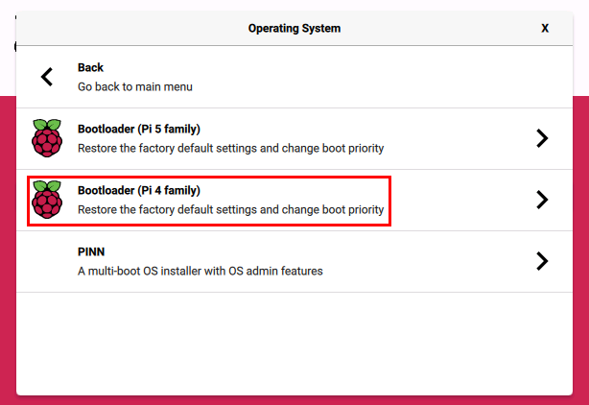Expand the PINN chevron arrow
This screenshot has height=405, width=589.
[542, 261]
